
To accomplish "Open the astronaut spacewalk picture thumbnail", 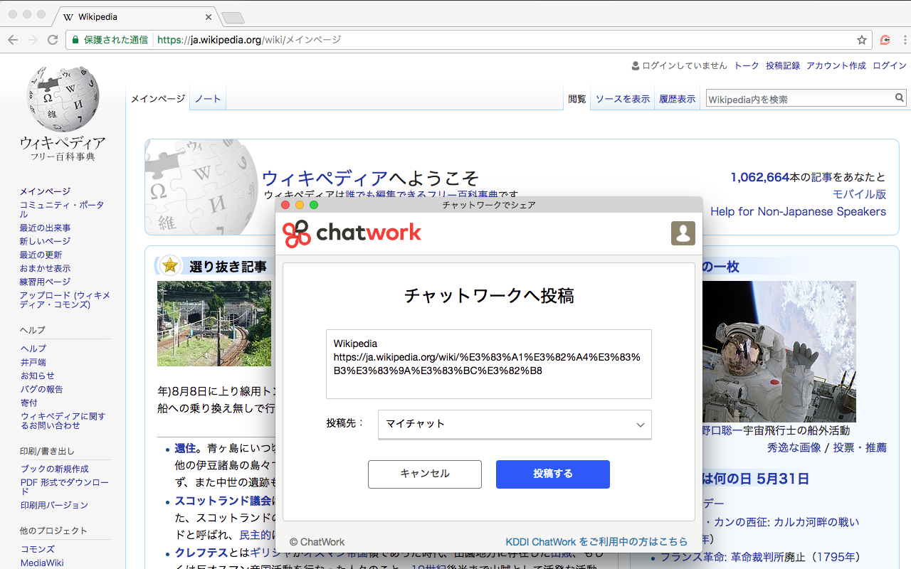I will [x=779, y=351].
